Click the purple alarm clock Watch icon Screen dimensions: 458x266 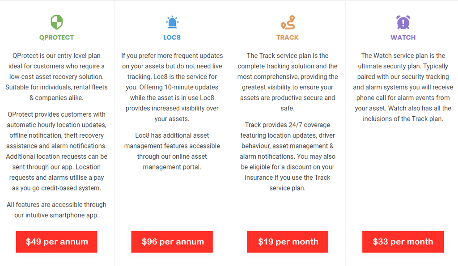tap(403, 22)
